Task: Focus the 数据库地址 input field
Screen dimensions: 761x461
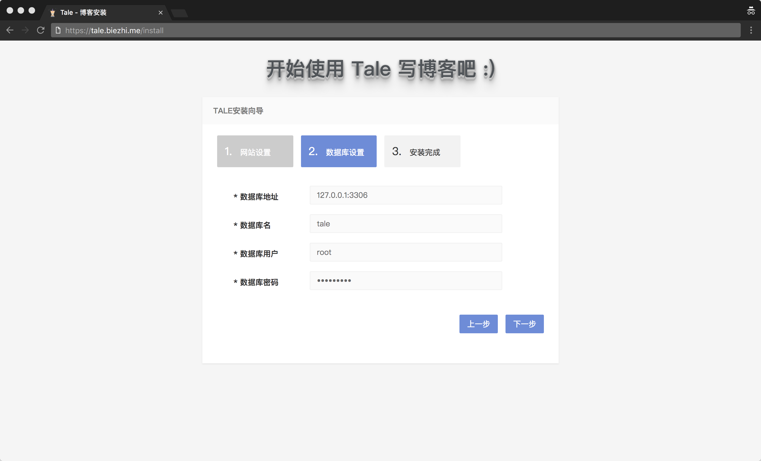Action: click(405, 195)
